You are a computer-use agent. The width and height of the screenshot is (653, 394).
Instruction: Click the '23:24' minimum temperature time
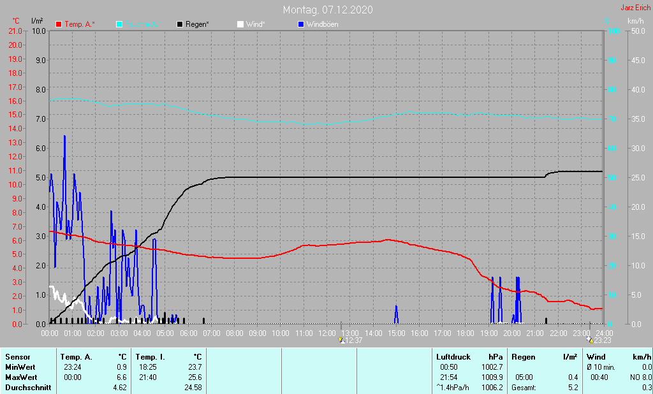click(x=73, y=367)
